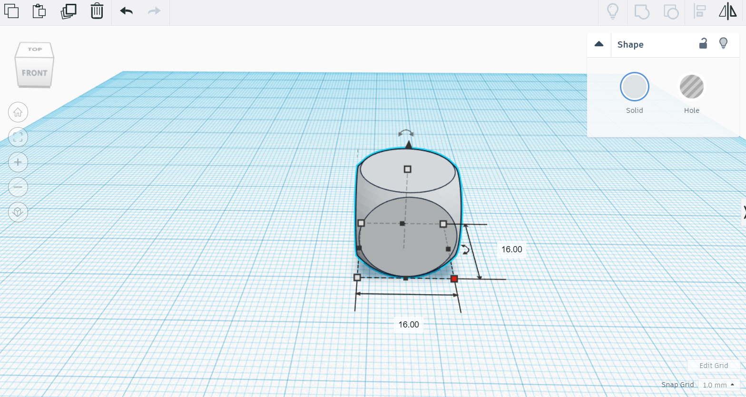Click the Align tool icon

tap(700, 11)
